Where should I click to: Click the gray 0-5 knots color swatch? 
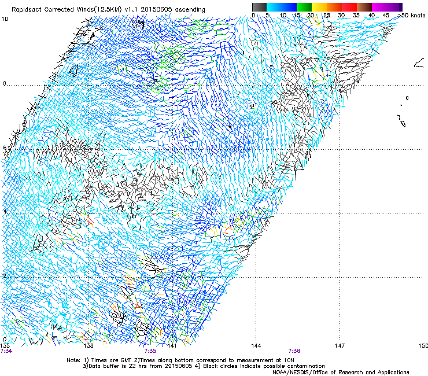coord(259,7)
